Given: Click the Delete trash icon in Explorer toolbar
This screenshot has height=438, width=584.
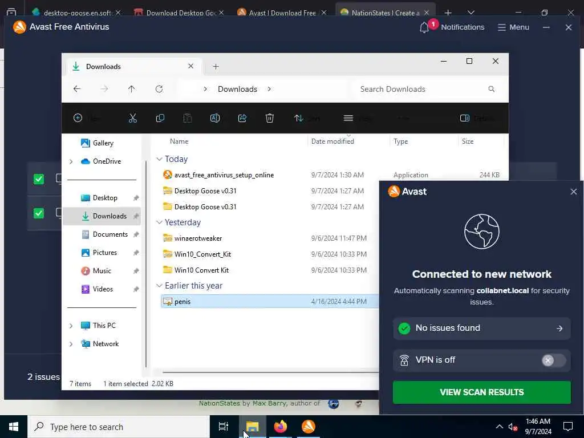Looking at the screenshot, I should coord(270,119).
